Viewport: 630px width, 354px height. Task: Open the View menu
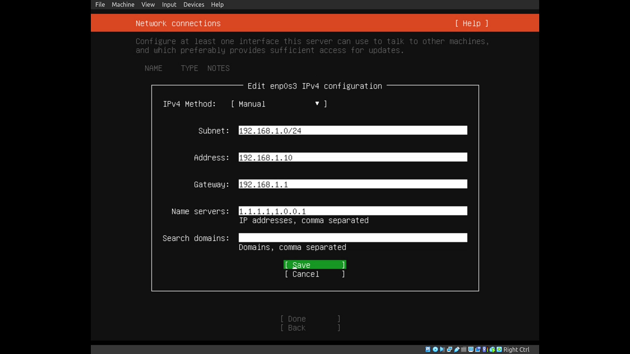(148, 4)
